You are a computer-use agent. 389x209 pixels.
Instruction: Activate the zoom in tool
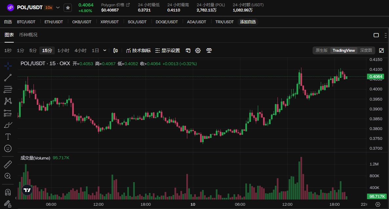point(8,176)
